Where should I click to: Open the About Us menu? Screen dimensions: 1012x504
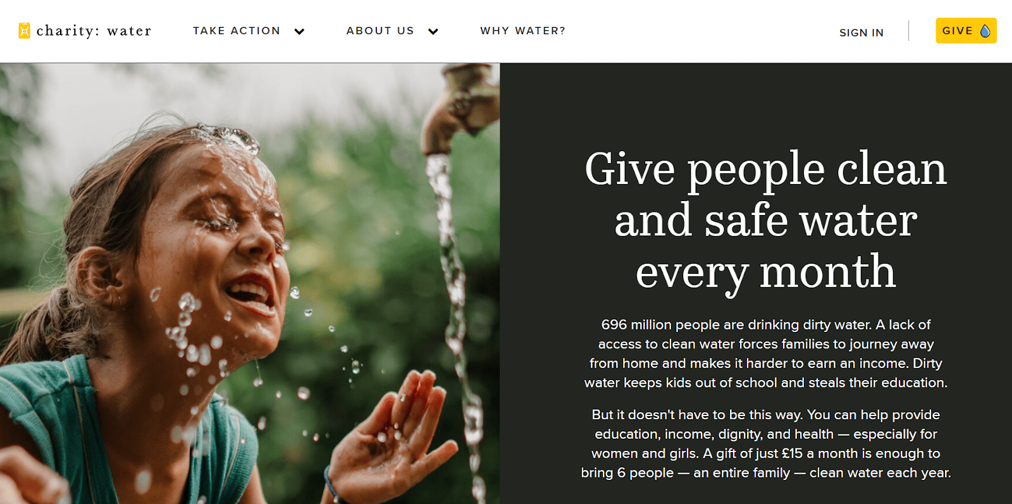click(x=380, y=30)
